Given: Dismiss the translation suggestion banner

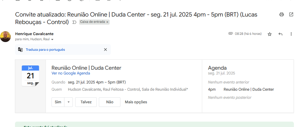Looking at the screenshot, I should 105,50.
